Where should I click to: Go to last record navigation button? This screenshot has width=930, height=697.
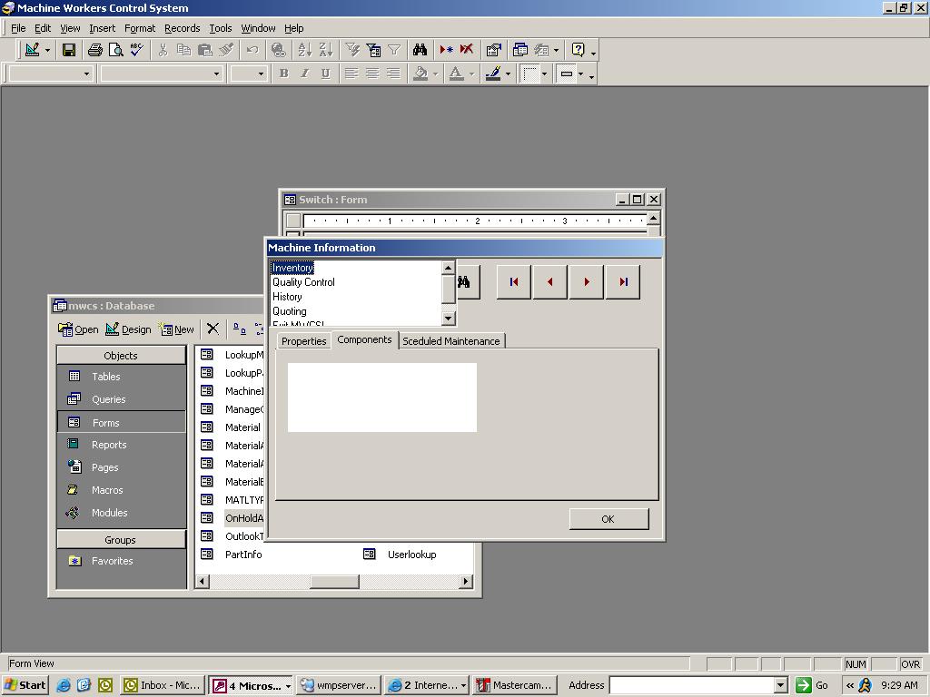(623, 282)
